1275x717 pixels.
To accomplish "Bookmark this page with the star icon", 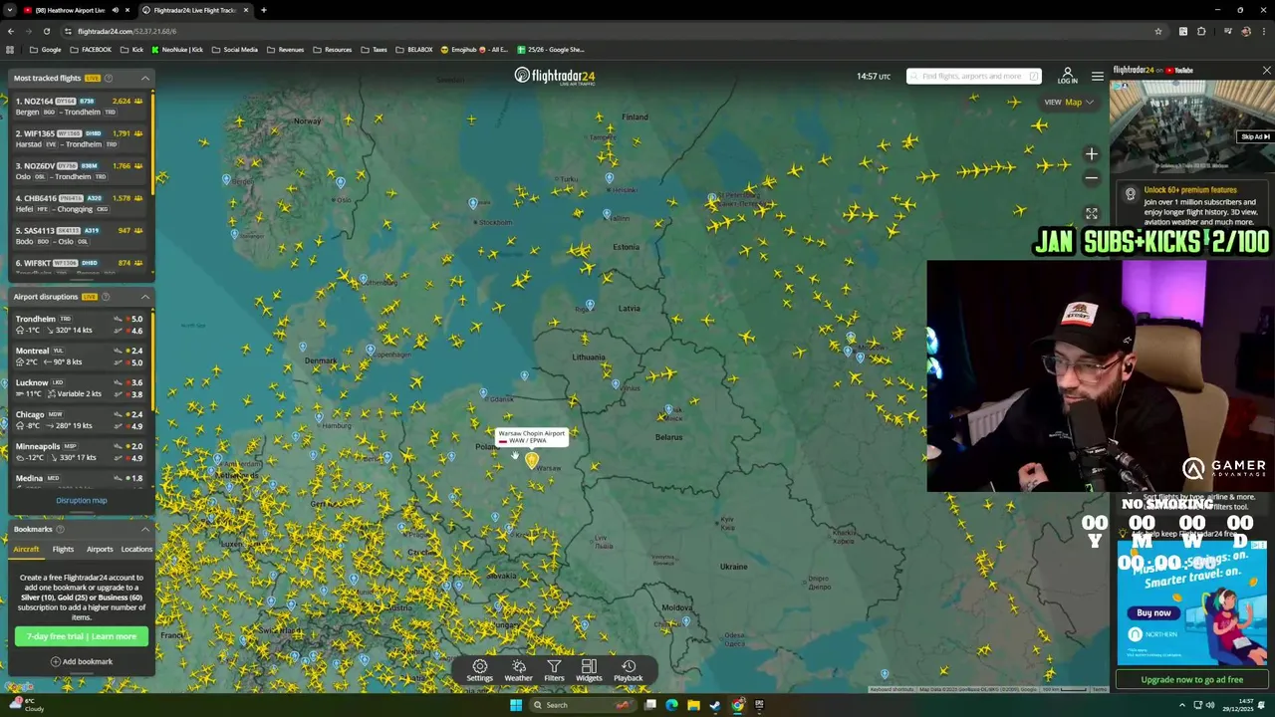I will coord(1157,31).
